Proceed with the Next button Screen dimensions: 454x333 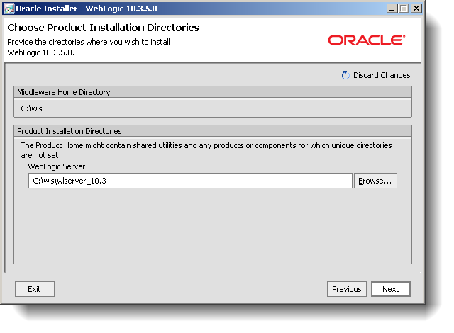[391, 289]
